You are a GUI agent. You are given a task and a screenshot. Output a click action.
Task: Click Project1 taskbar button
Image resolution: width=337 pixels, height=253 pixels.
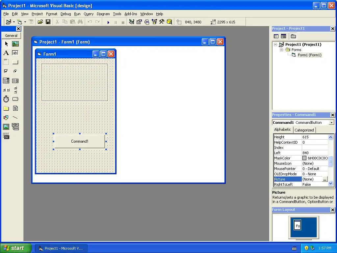61,248
